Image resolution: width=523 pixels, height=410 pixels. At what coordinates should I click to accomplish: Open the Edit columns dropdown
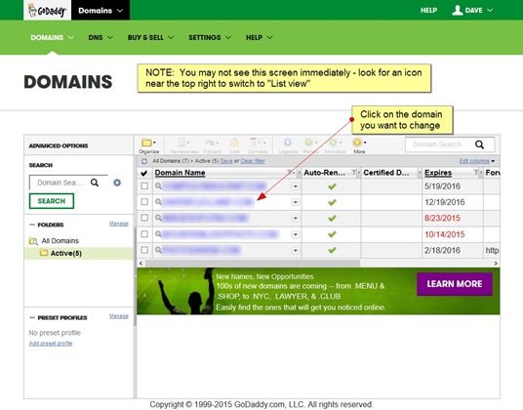pyautogui.click(x=477, y=161)
